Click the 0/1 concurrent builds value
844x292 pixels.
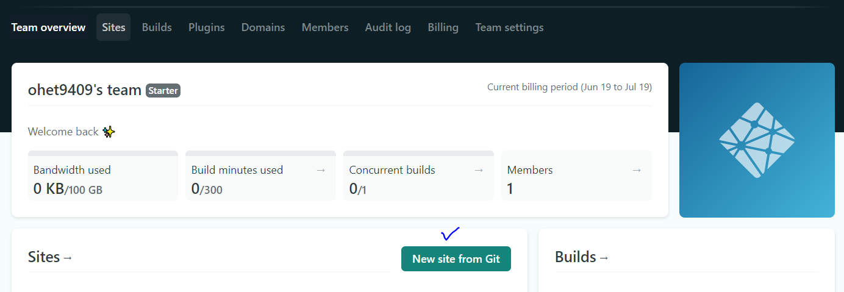pyautogui.click(x=358, y=189)
